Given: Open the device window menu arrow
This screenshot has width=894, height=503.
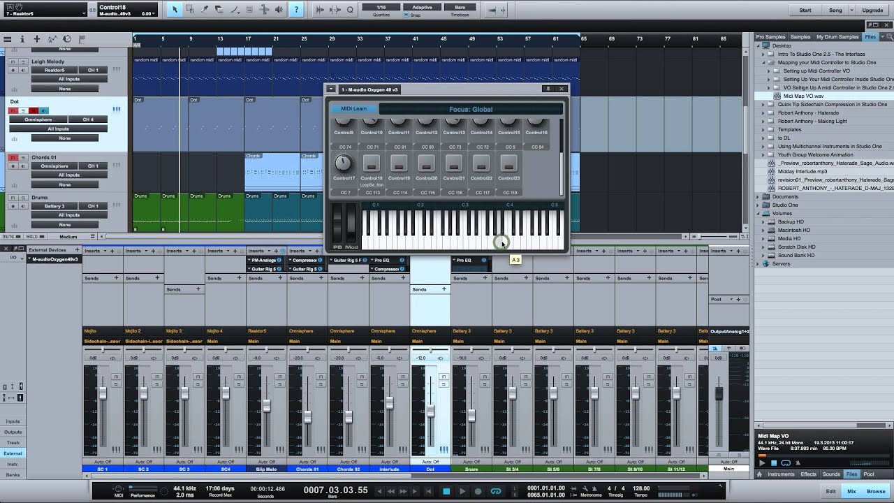Looking at the screenshot, I should [331, 89].
